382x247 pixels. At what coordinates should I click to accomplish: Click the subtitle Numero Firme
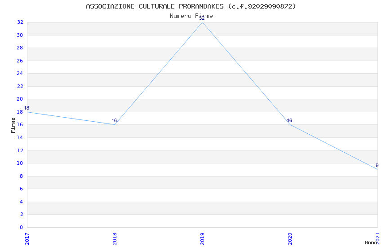coord(191,16)
